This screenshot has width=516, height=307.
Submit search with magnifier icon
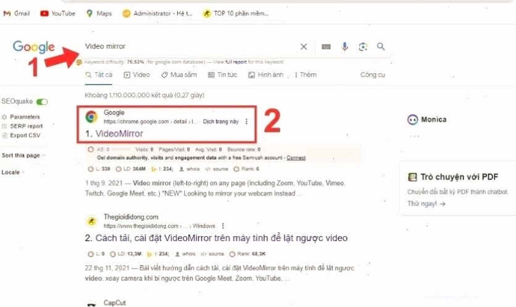pos(381,46)
